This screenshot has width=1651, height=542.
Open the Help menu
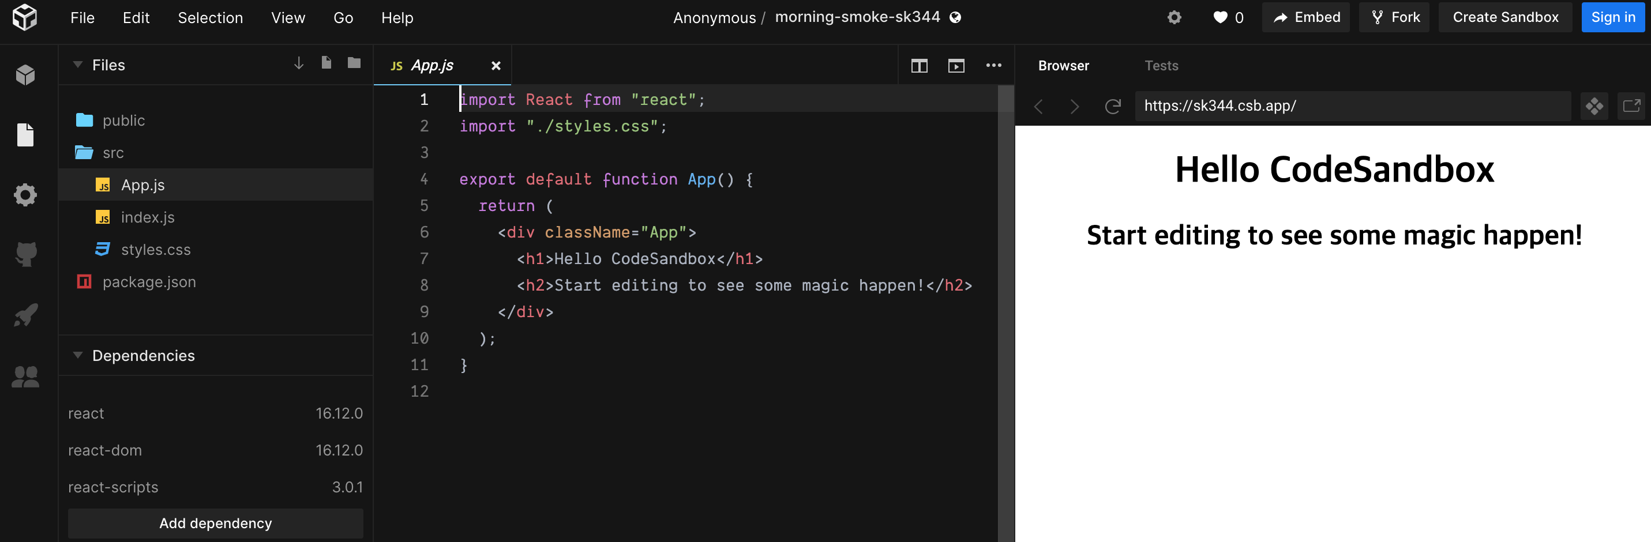(397, 18)
